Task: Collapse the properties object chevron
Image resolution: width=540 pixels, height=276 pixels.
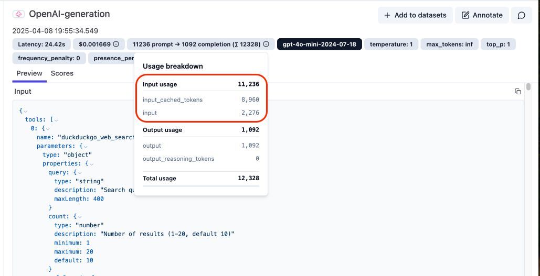Action: click(91, 163)
